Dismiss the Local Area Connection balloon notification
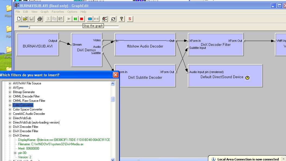The height and width of the screenshot is (161, 286). point(284,159)
